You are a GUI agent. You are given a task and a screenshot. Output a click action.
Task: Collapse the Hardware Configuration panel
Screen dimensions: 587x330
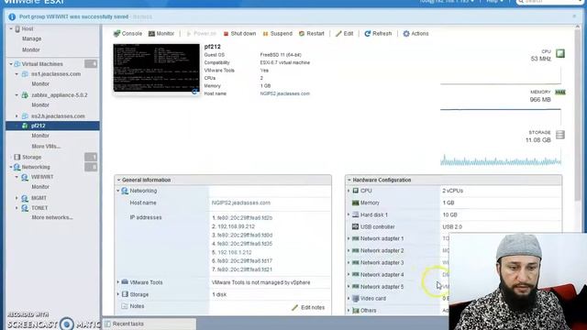349,180
